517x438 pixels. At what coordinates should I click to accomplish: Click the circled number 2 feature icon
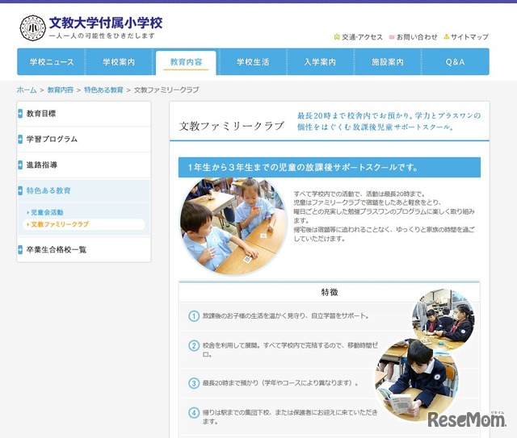tap(194, 345)
